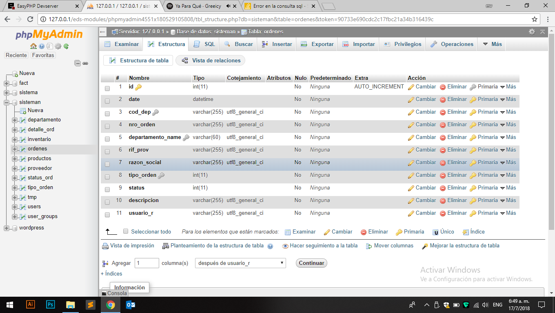Open Insertar tab
Image resolution: width=555 pixels, height=313 pixels.
tap(277, 44)
